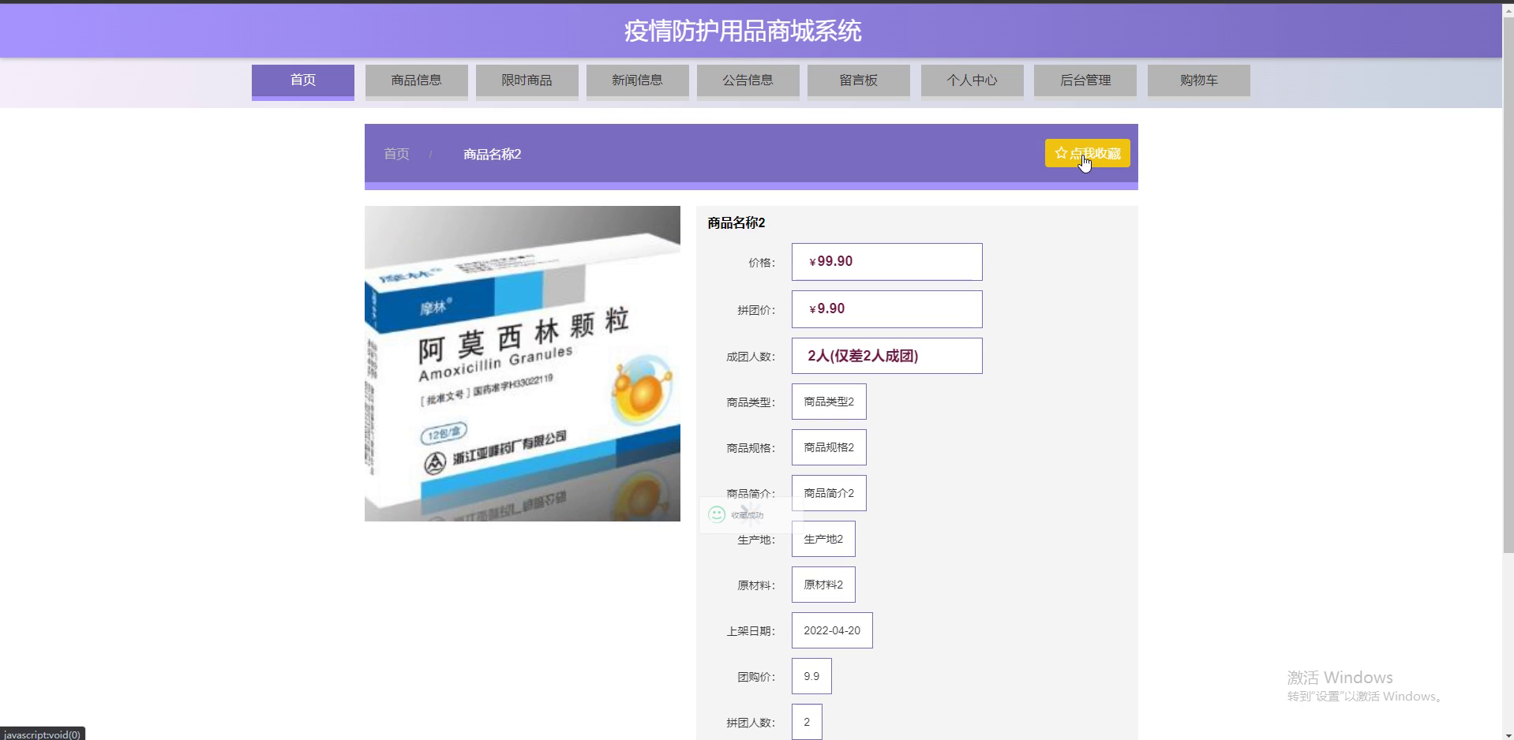1514x740 pixels.
Task: Click the page vertical scrollbar
Action: pyautogui.click(x=1508, y=284)
